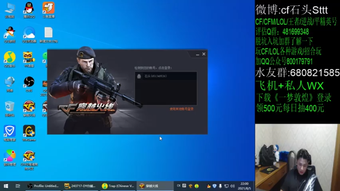Minimize the CrossFire login window

pyautogui.click(x=197, y=54)
